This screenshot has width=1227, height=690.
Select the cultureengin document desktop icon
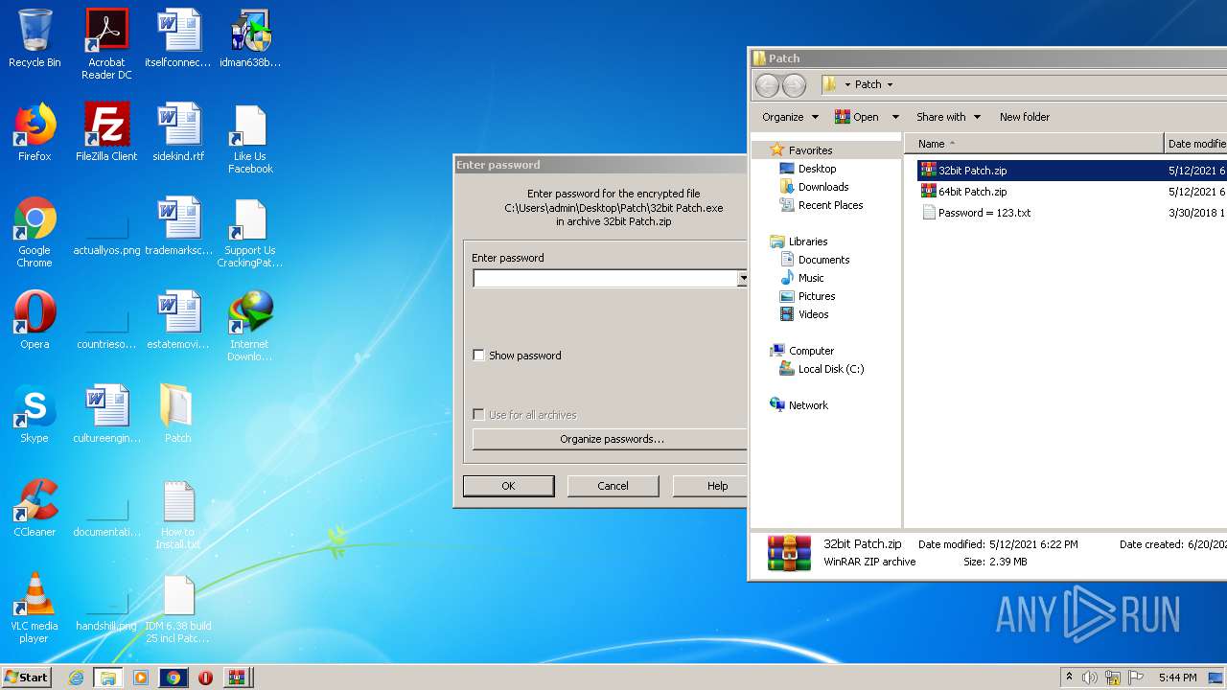106,414
